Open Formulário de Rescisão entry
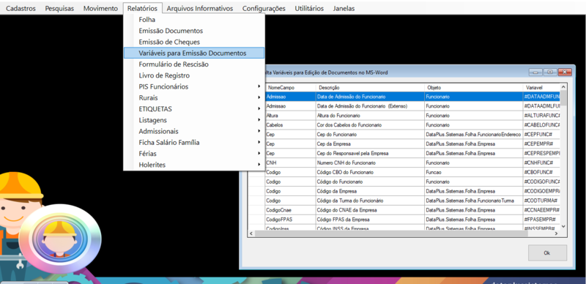 pos(194,64)
